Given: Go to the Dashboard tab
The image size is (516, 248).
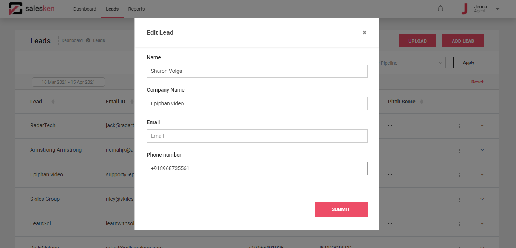Looking at the screenshot, I should coord(85,9).
